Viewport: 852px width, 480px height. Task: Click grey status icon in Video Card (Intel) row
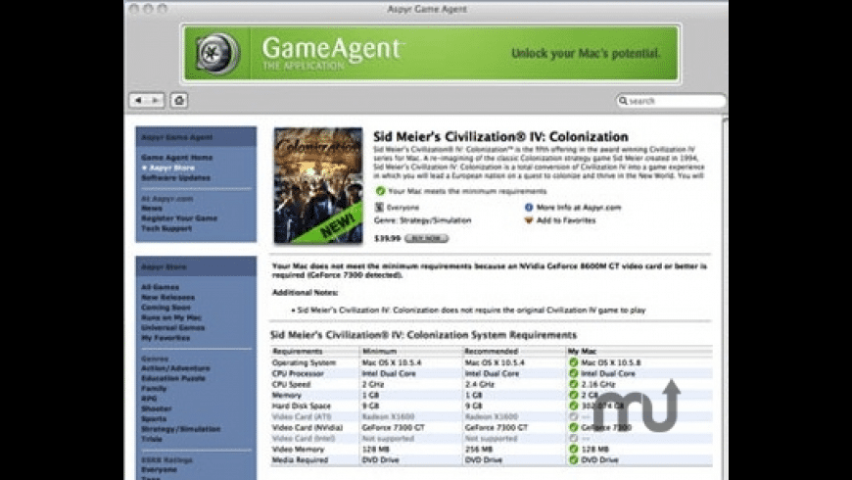573,438
